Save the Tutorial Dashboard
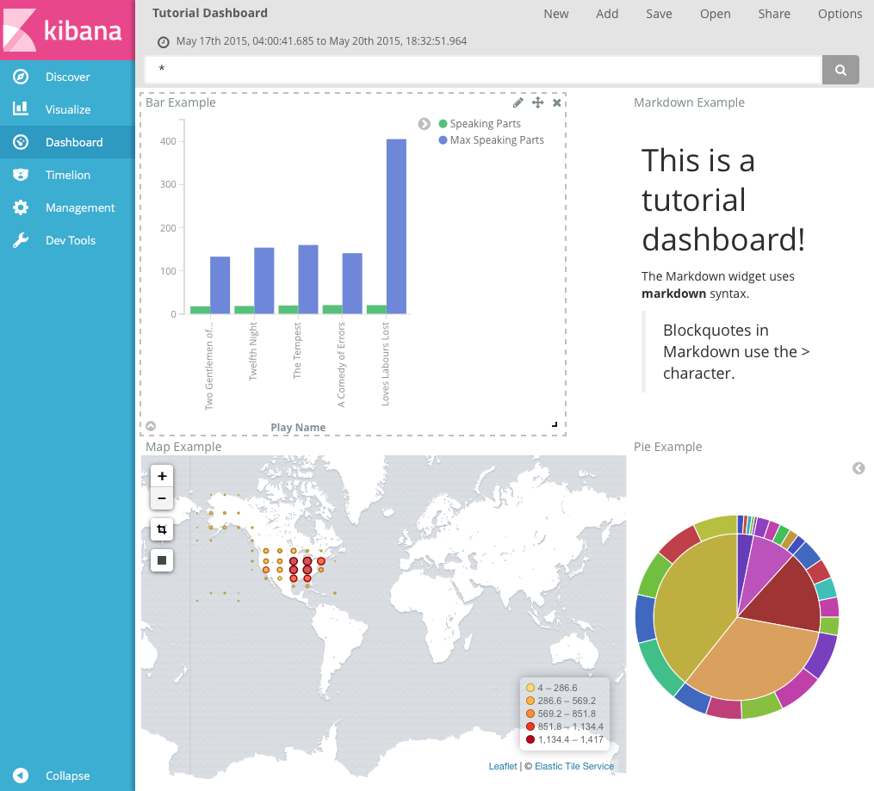 click(658, 14)
